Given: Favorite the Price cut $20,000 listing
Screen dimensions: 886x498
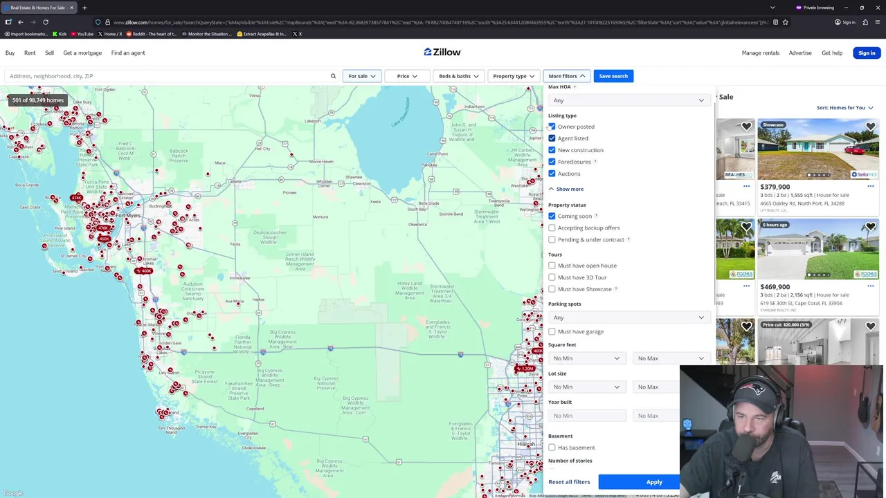Looking at the screenshot, I should (x=870, y=326).
